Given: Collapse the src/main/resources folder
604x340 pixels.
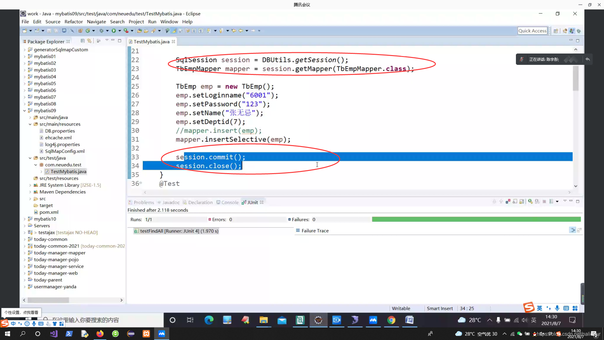Looking at the screenshot, I should click(x=30, y=124).
